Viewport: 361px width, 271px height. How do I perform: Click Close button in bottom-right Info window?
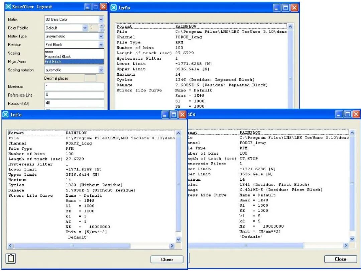(x=341, y=259)
